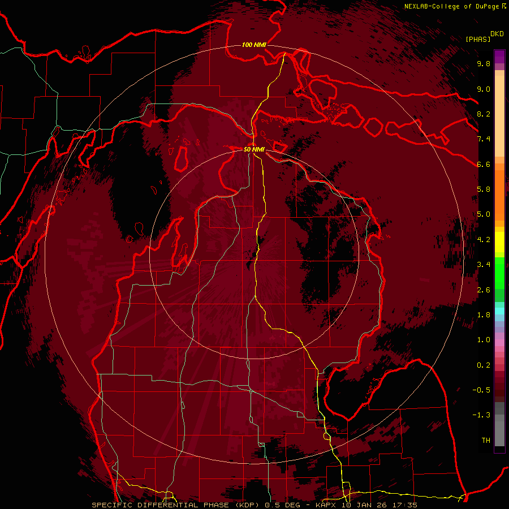The image size is (509, 509).
Task: Click the "KAPX" radar site identifier
Action: [x=325, y=505]
